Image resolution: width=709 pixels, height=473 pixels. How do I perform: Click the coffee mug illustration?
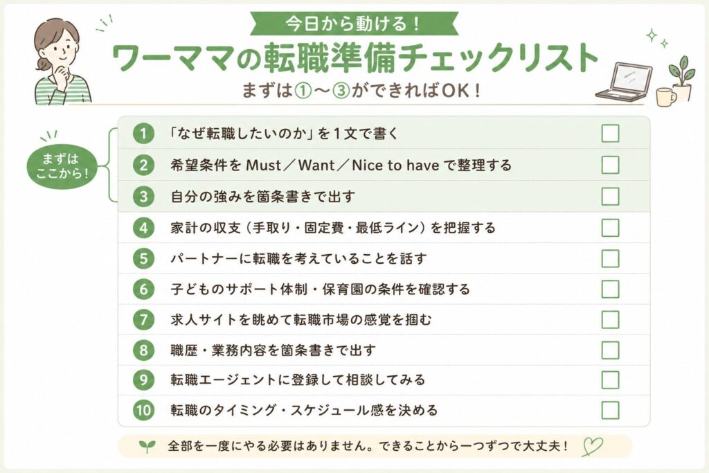pos(665,97)
